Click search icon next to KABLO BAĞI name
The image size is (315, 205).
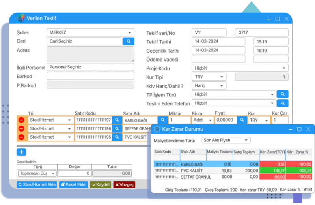pyautogui.click(x=163, y=120)
